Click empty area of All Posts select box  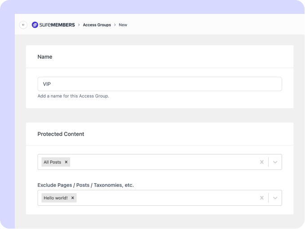(x=164, y=162)
